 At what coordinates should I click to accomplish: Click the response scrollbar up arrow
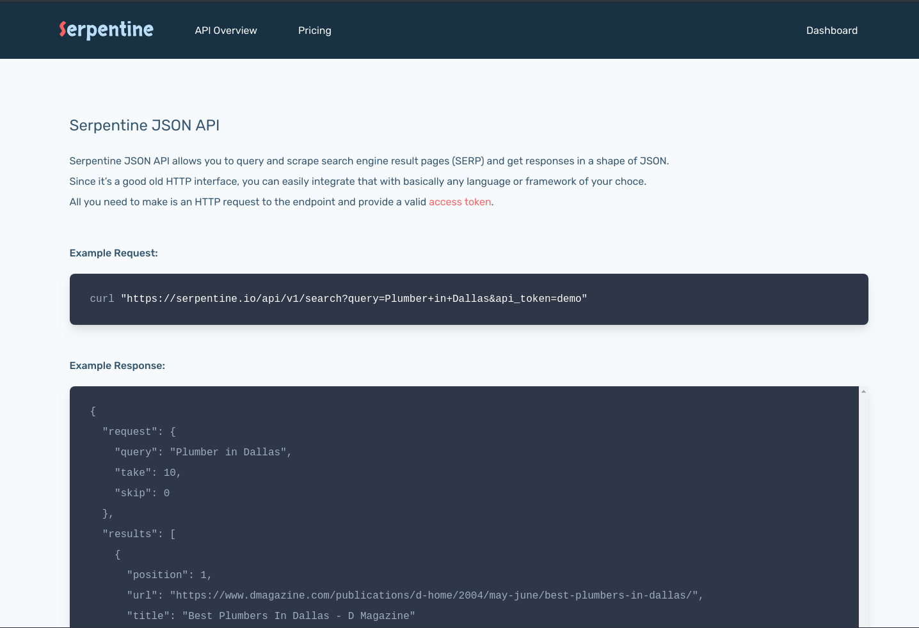coord(863,391)
